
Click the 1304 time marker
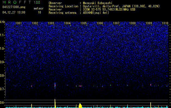point(67,23)
